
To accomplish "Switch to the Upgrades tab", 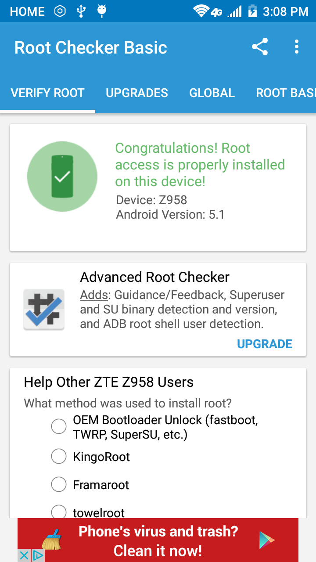I will (x=137, y=93).
